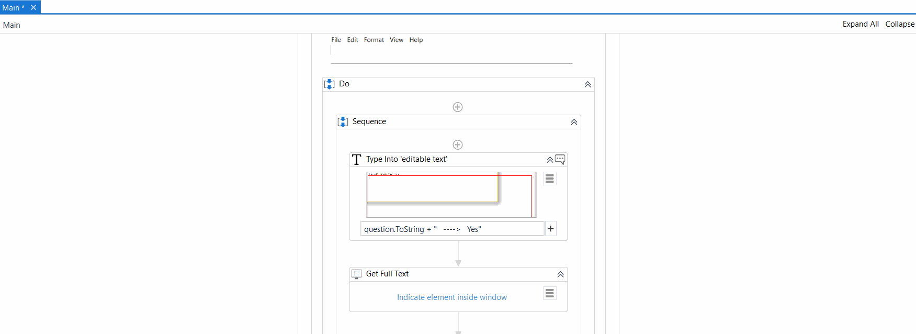The width and height of the screenshot is (916, 334).
Task: Click the target screenshot in Type Into
Action: click(x=450, y=195)
